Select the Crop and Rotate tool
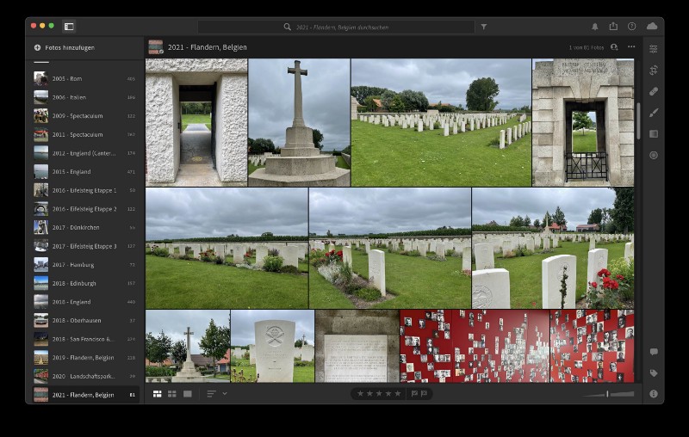Screen dimensions: 689x437 pyautogui.click(x=653, y=70)
